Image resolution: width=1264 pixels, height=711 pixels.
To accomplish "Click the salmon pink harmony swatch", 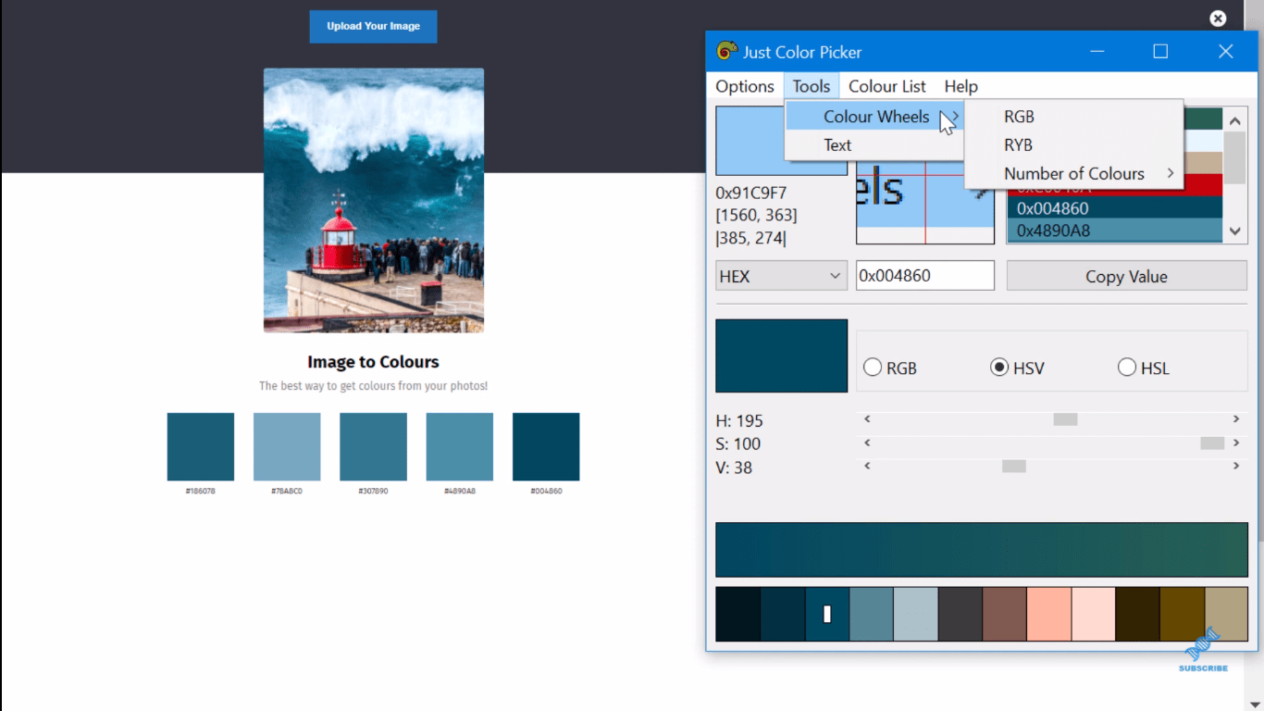I will (x=1049, y=614).
